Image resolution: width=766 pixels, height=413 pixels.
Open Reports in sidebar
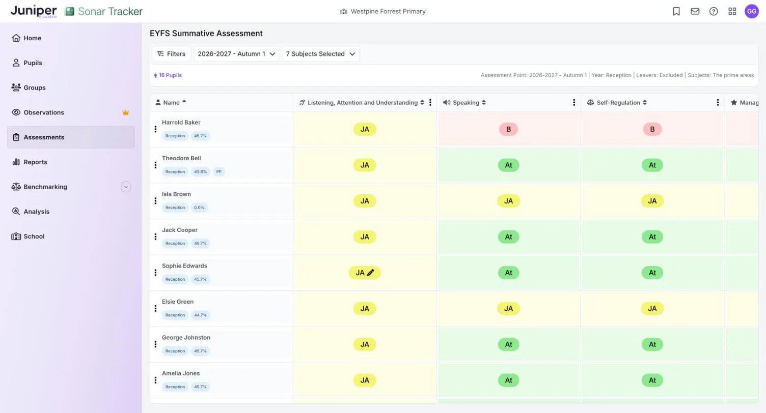[x=71, y=162]
